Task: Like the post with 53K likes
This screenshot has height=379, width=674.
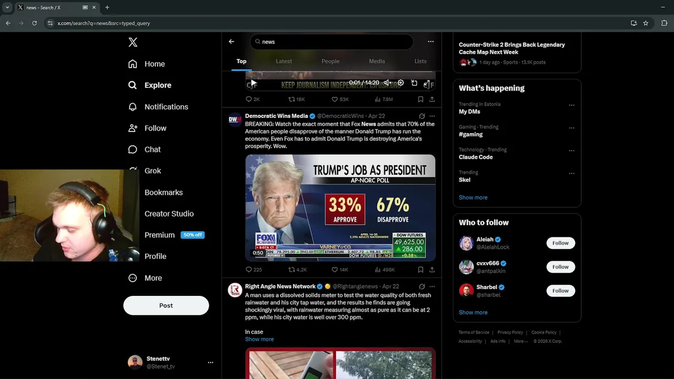Action: point(340,99)
